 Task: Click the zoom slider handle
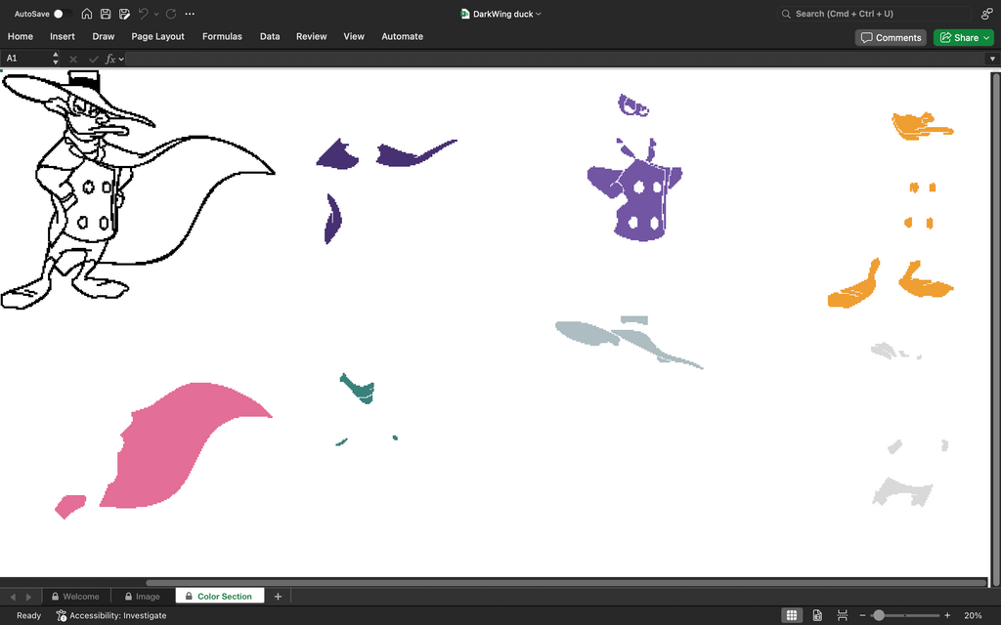(x=879, y=615)
